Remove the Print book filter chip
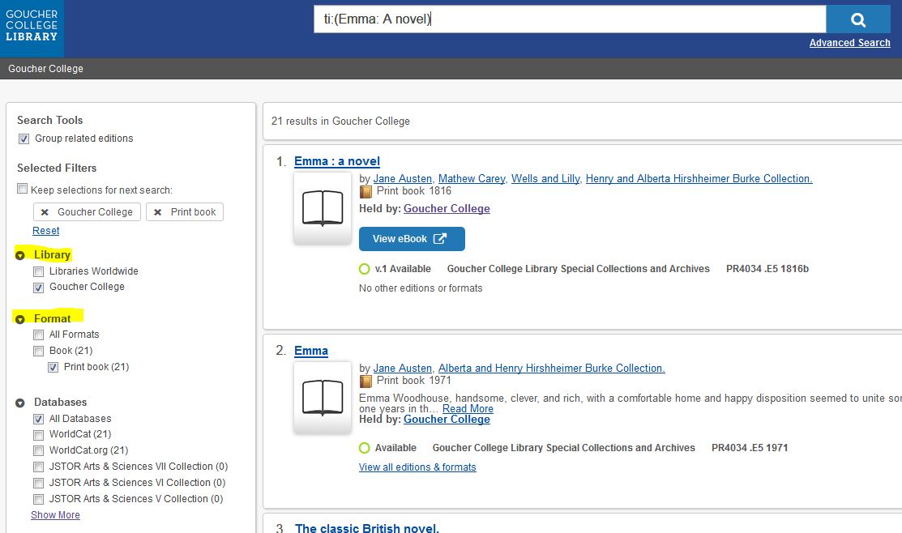Screen dimensions: 902x533 157,212
